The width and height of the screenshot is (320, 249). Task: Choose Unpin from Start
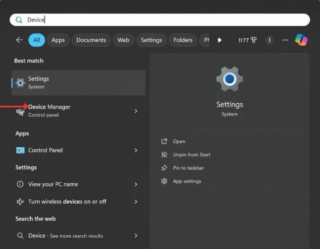point(191,155)
